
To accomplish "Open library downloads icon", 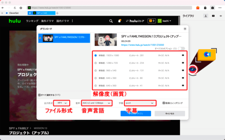I will [x=205, y=16].
